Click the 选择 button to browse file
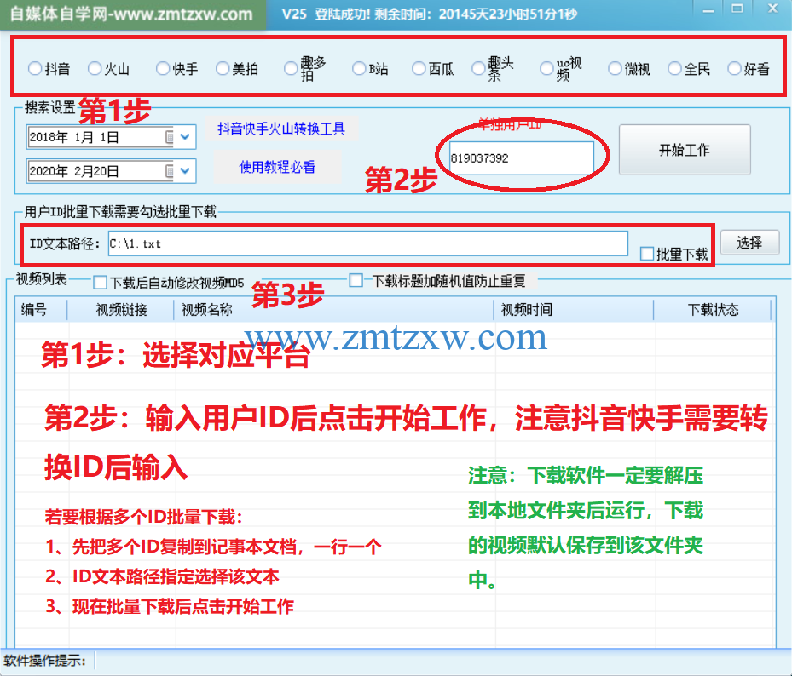792x676 pixels. click(749, 243)
